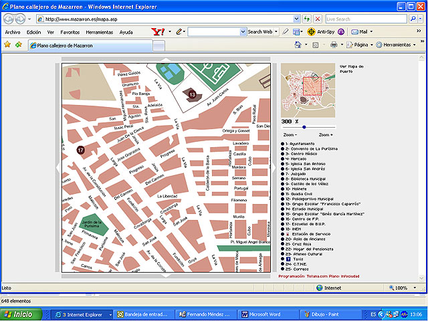This screenshot has width=428, height=321.
Task: Open the Página dropdown menu
Action: coord(360,45)
